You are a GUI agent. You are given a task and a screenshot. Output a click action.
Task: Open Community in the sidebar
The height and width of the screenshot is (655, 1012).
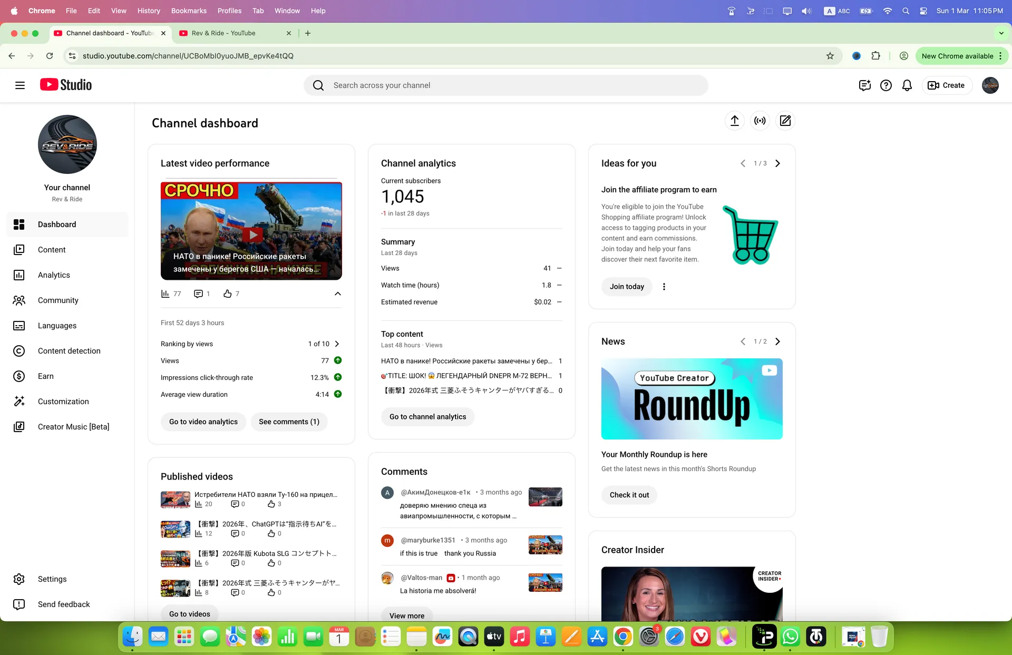coord(67,300)
